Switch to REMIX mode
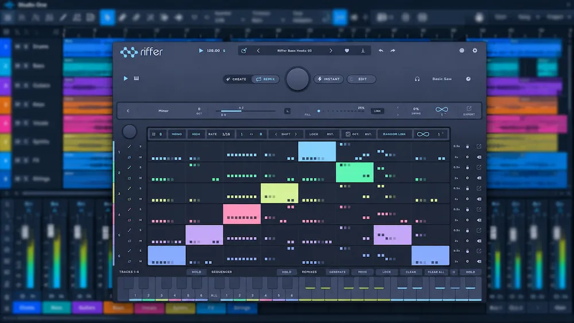574x323 pixels. tap(265, 79)
